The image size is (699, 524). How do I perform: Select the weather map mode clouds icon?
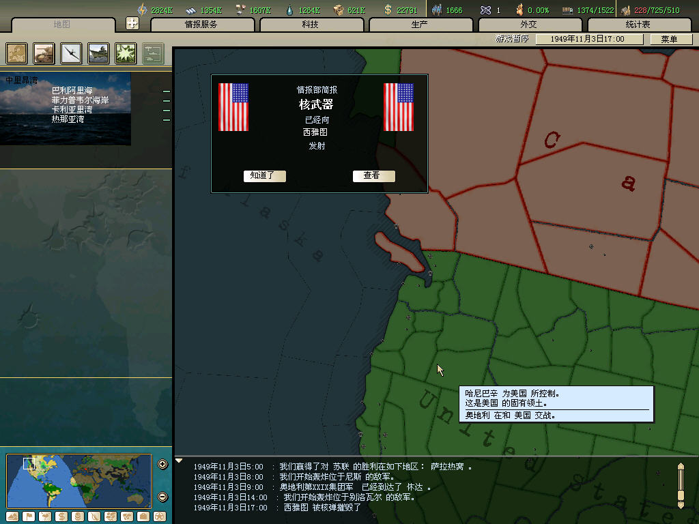point(111,516)
